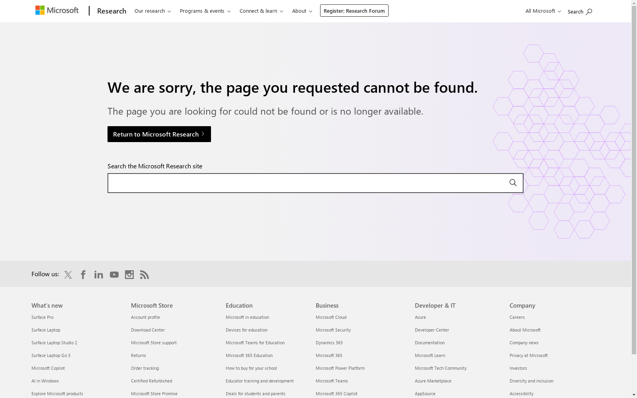The width and height of the screenshot is (637, 398).
Task: Open RSS feed icon
Action: pyautogui.click(x=145, y=275)
